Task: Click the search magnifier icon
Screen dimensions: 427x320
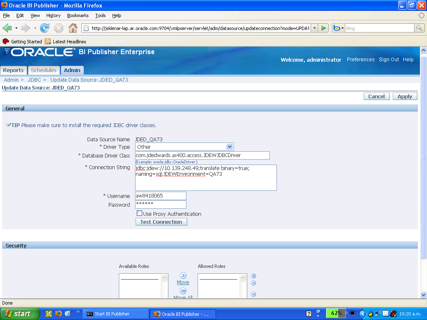Action: pos(419,28)
